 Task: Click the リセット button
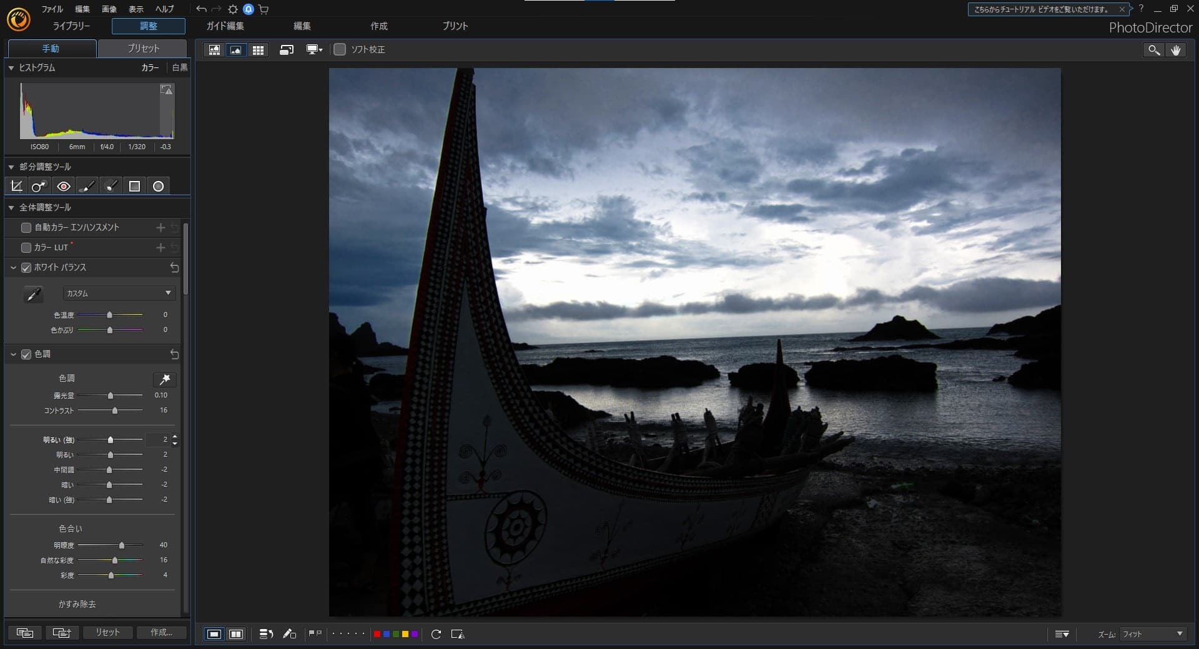(107, 632)
